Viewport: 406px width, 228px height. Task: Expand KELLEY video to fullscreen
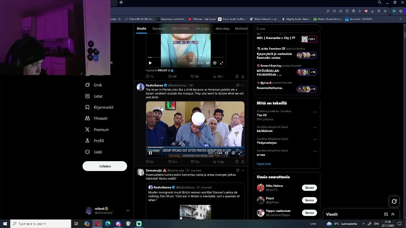[x=222, y=63]
